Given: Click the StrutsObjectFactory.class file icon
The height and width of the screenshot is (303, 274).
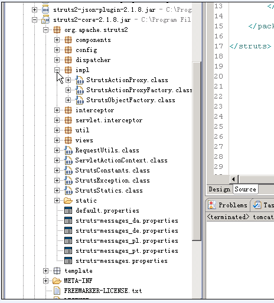Looking at the screenshot, I should (80, 100).
